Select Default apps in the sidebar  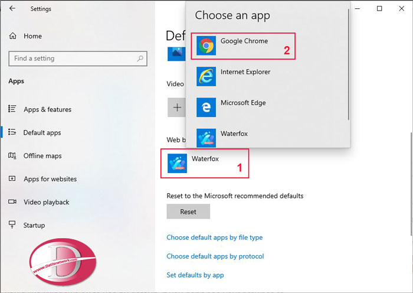42,132
